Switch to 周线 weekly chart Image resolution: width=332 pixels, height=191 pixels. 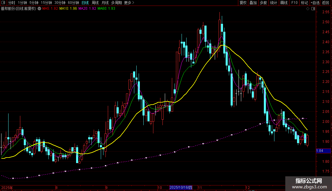click(x=95, y=3)
